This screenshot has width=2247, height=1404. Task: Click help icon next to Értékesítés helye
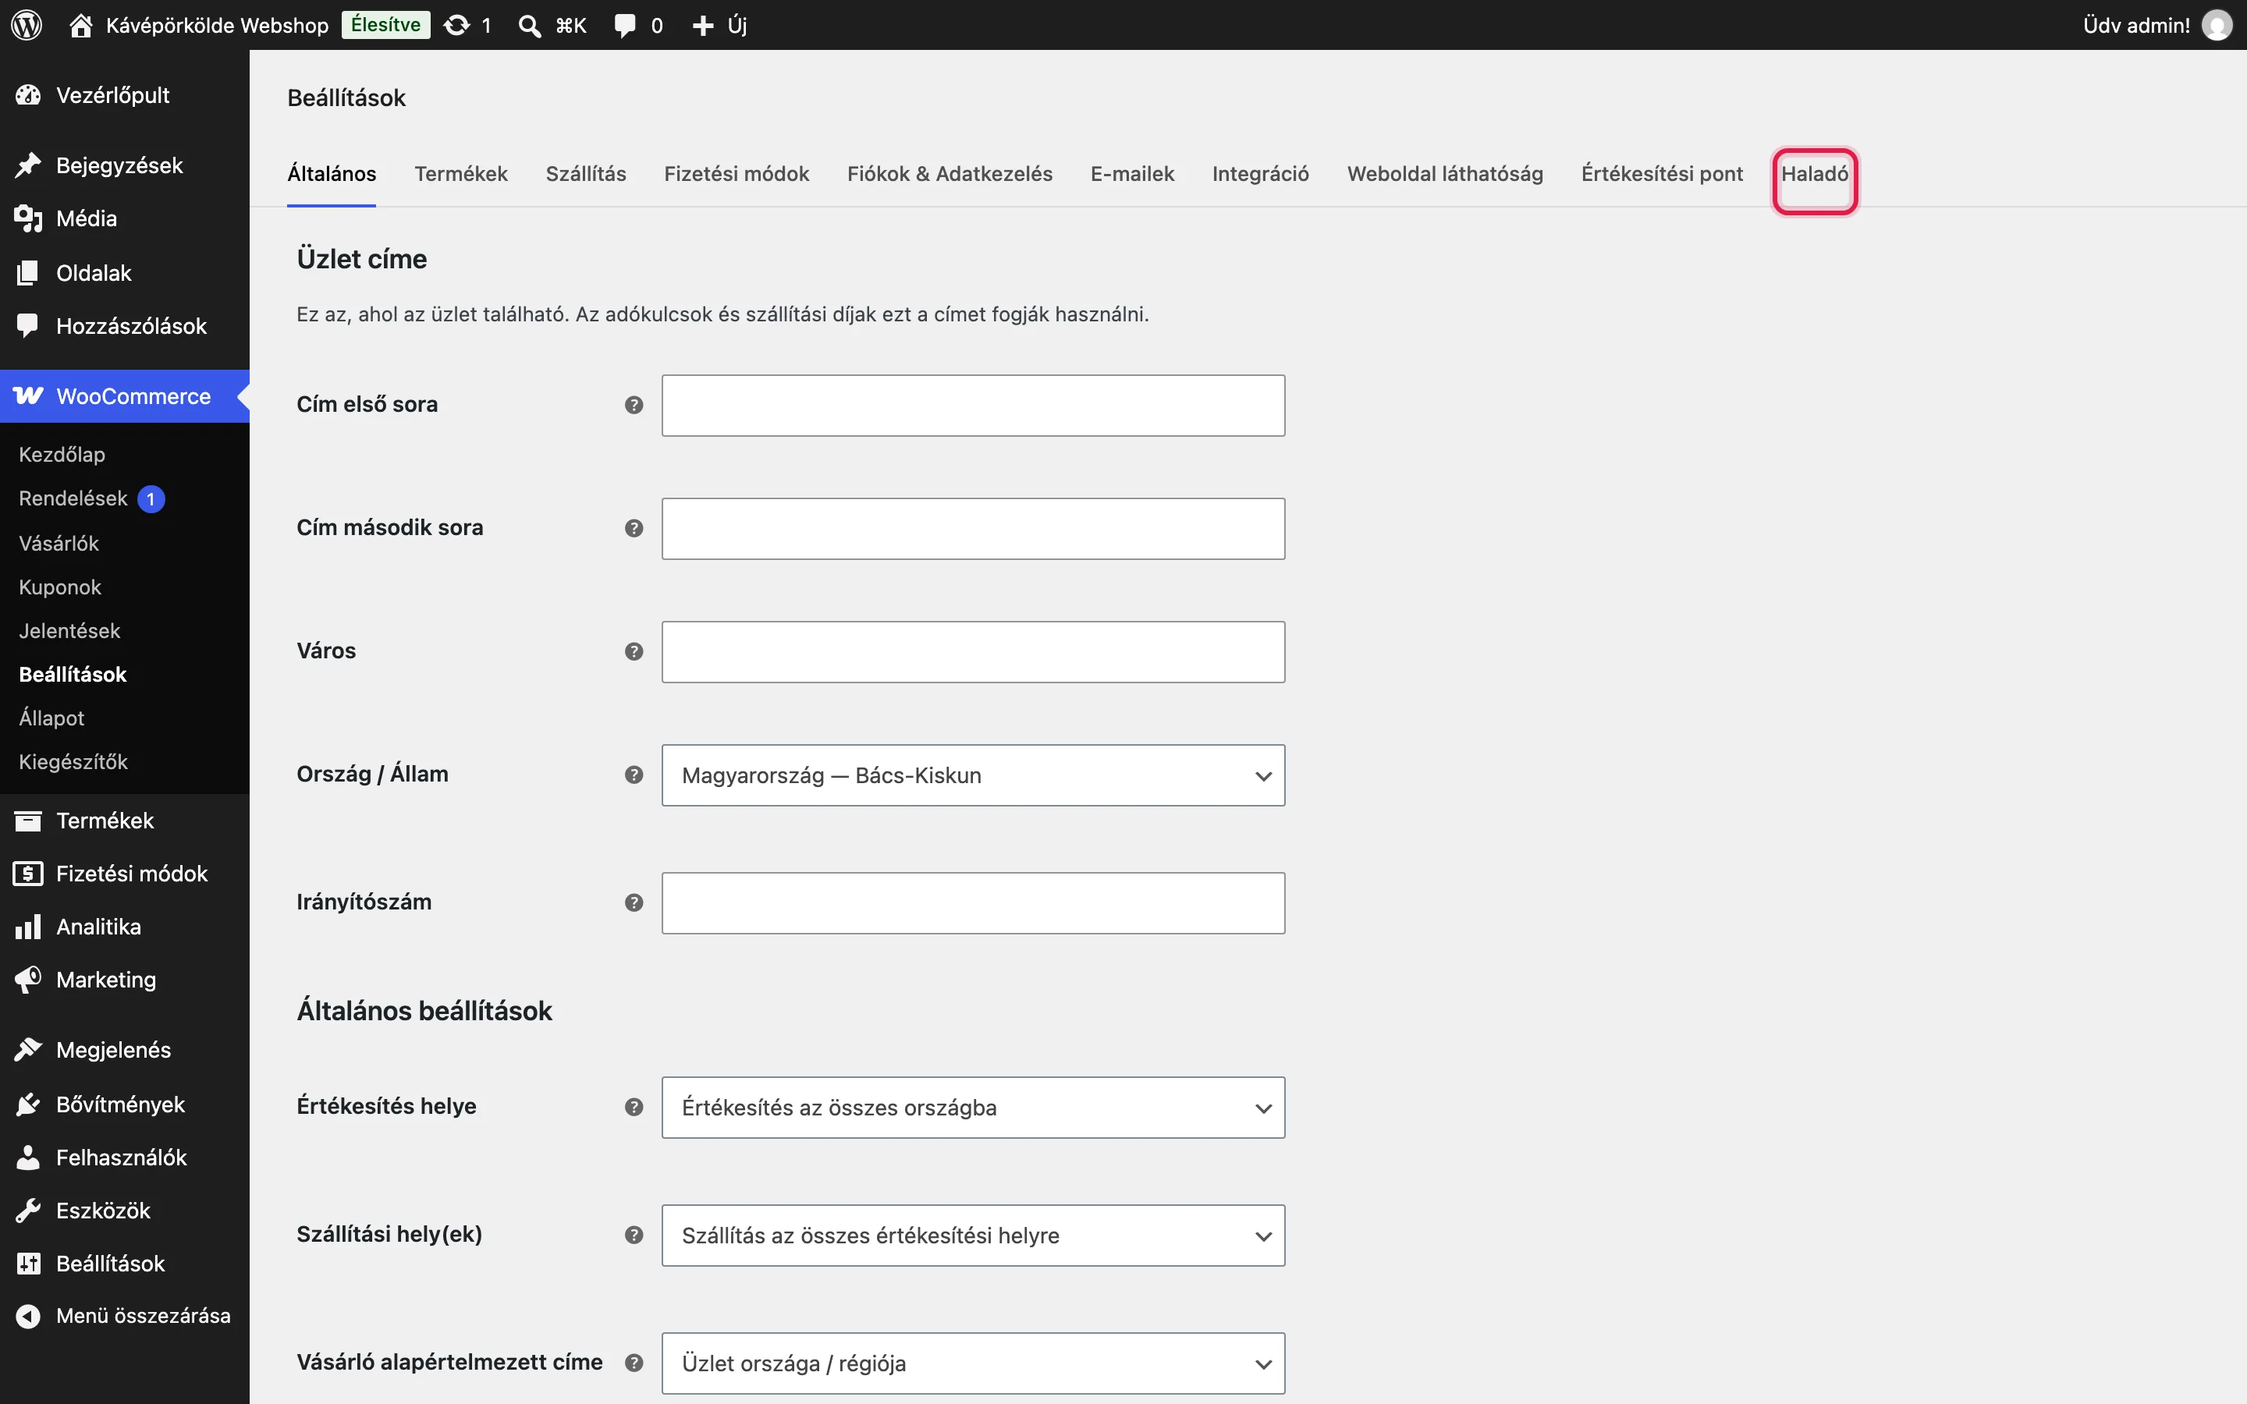(634, 1107)
